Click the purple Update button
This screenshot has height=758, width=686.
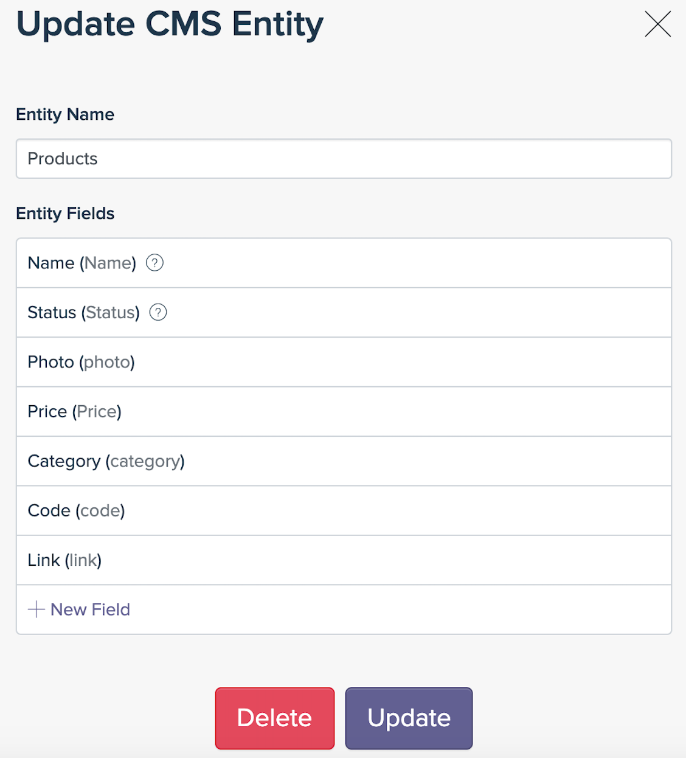point(409,718)
